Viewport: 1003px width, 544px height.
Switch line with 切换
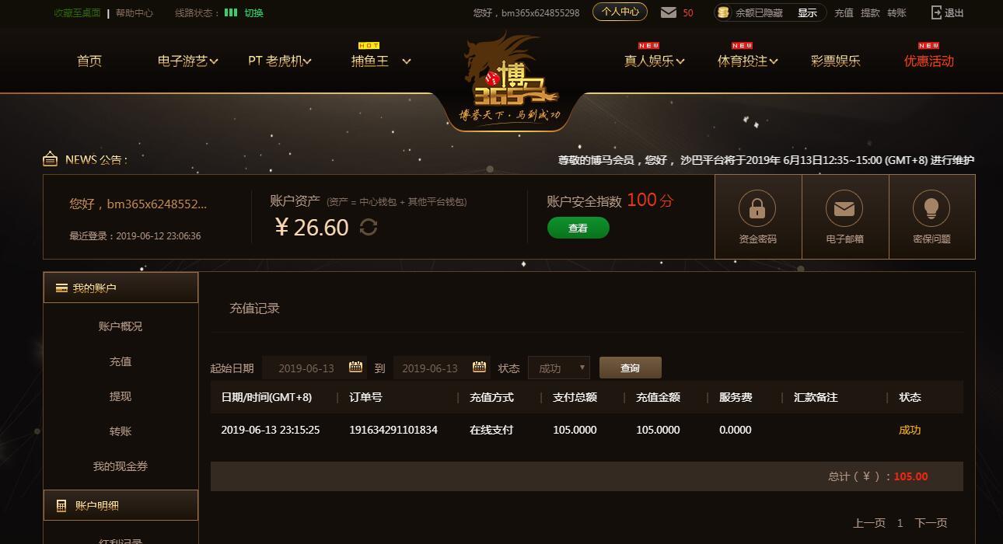tap(253, 12)
